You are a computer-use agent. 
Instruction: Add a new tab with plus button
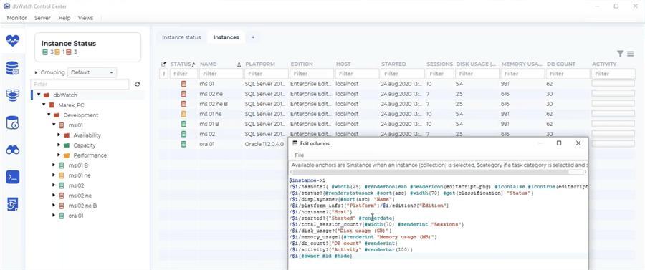pos(253,37)
